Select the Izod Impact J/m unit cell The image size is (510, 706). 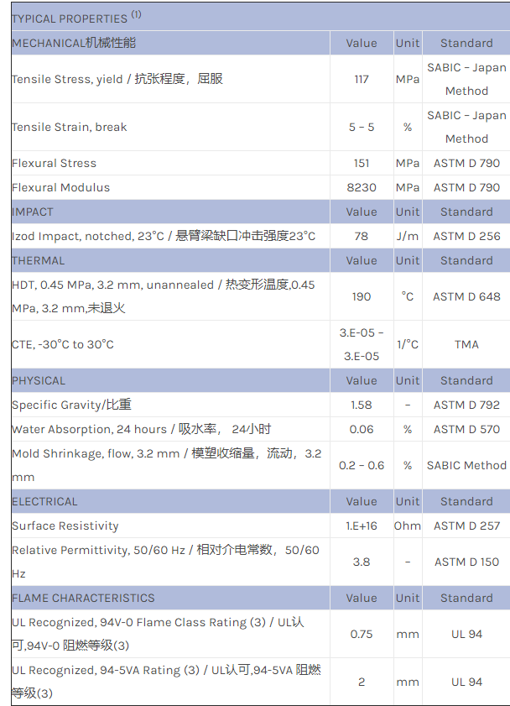click(x=408, y=236)
